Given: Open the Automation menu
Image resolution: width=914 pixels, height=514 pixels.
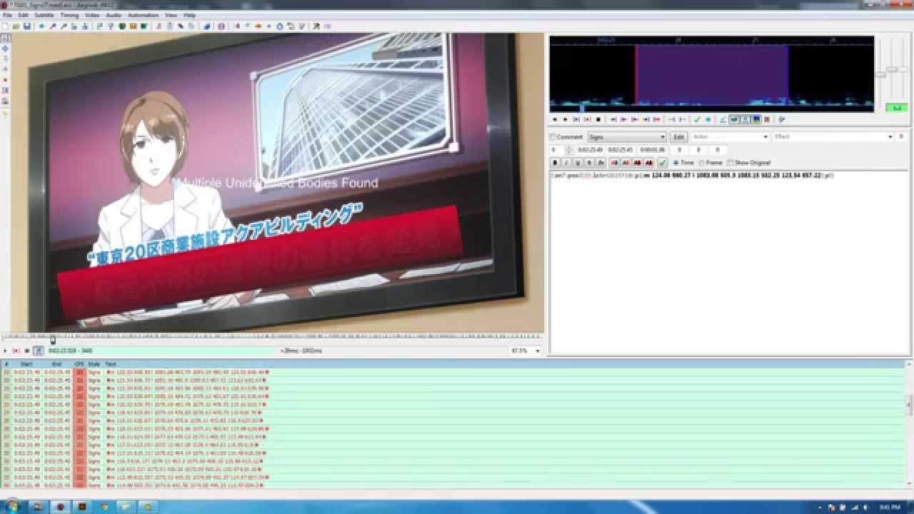Looking at the screenshot, I should tap(143, 15).
